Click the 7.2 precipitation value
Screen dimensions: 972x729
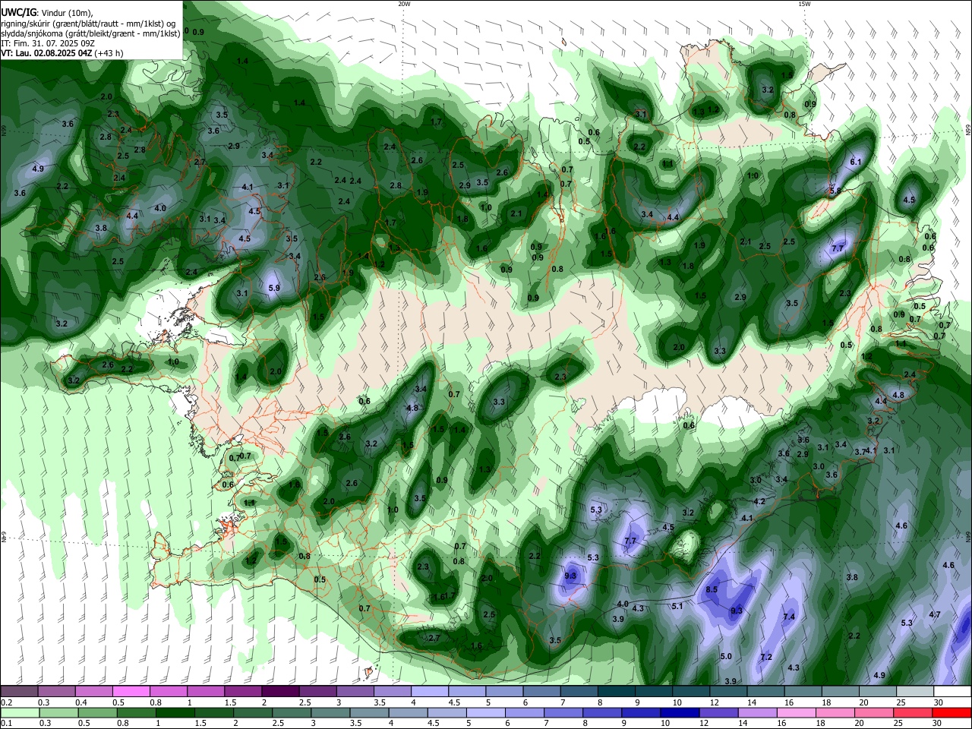click(766, 657)
